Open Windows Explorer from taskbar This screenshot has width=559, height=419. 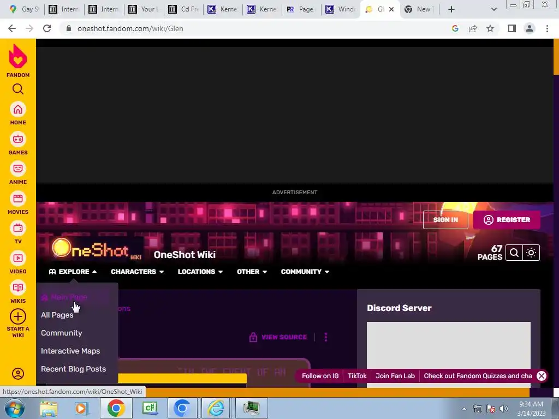[x=49, y=408]
